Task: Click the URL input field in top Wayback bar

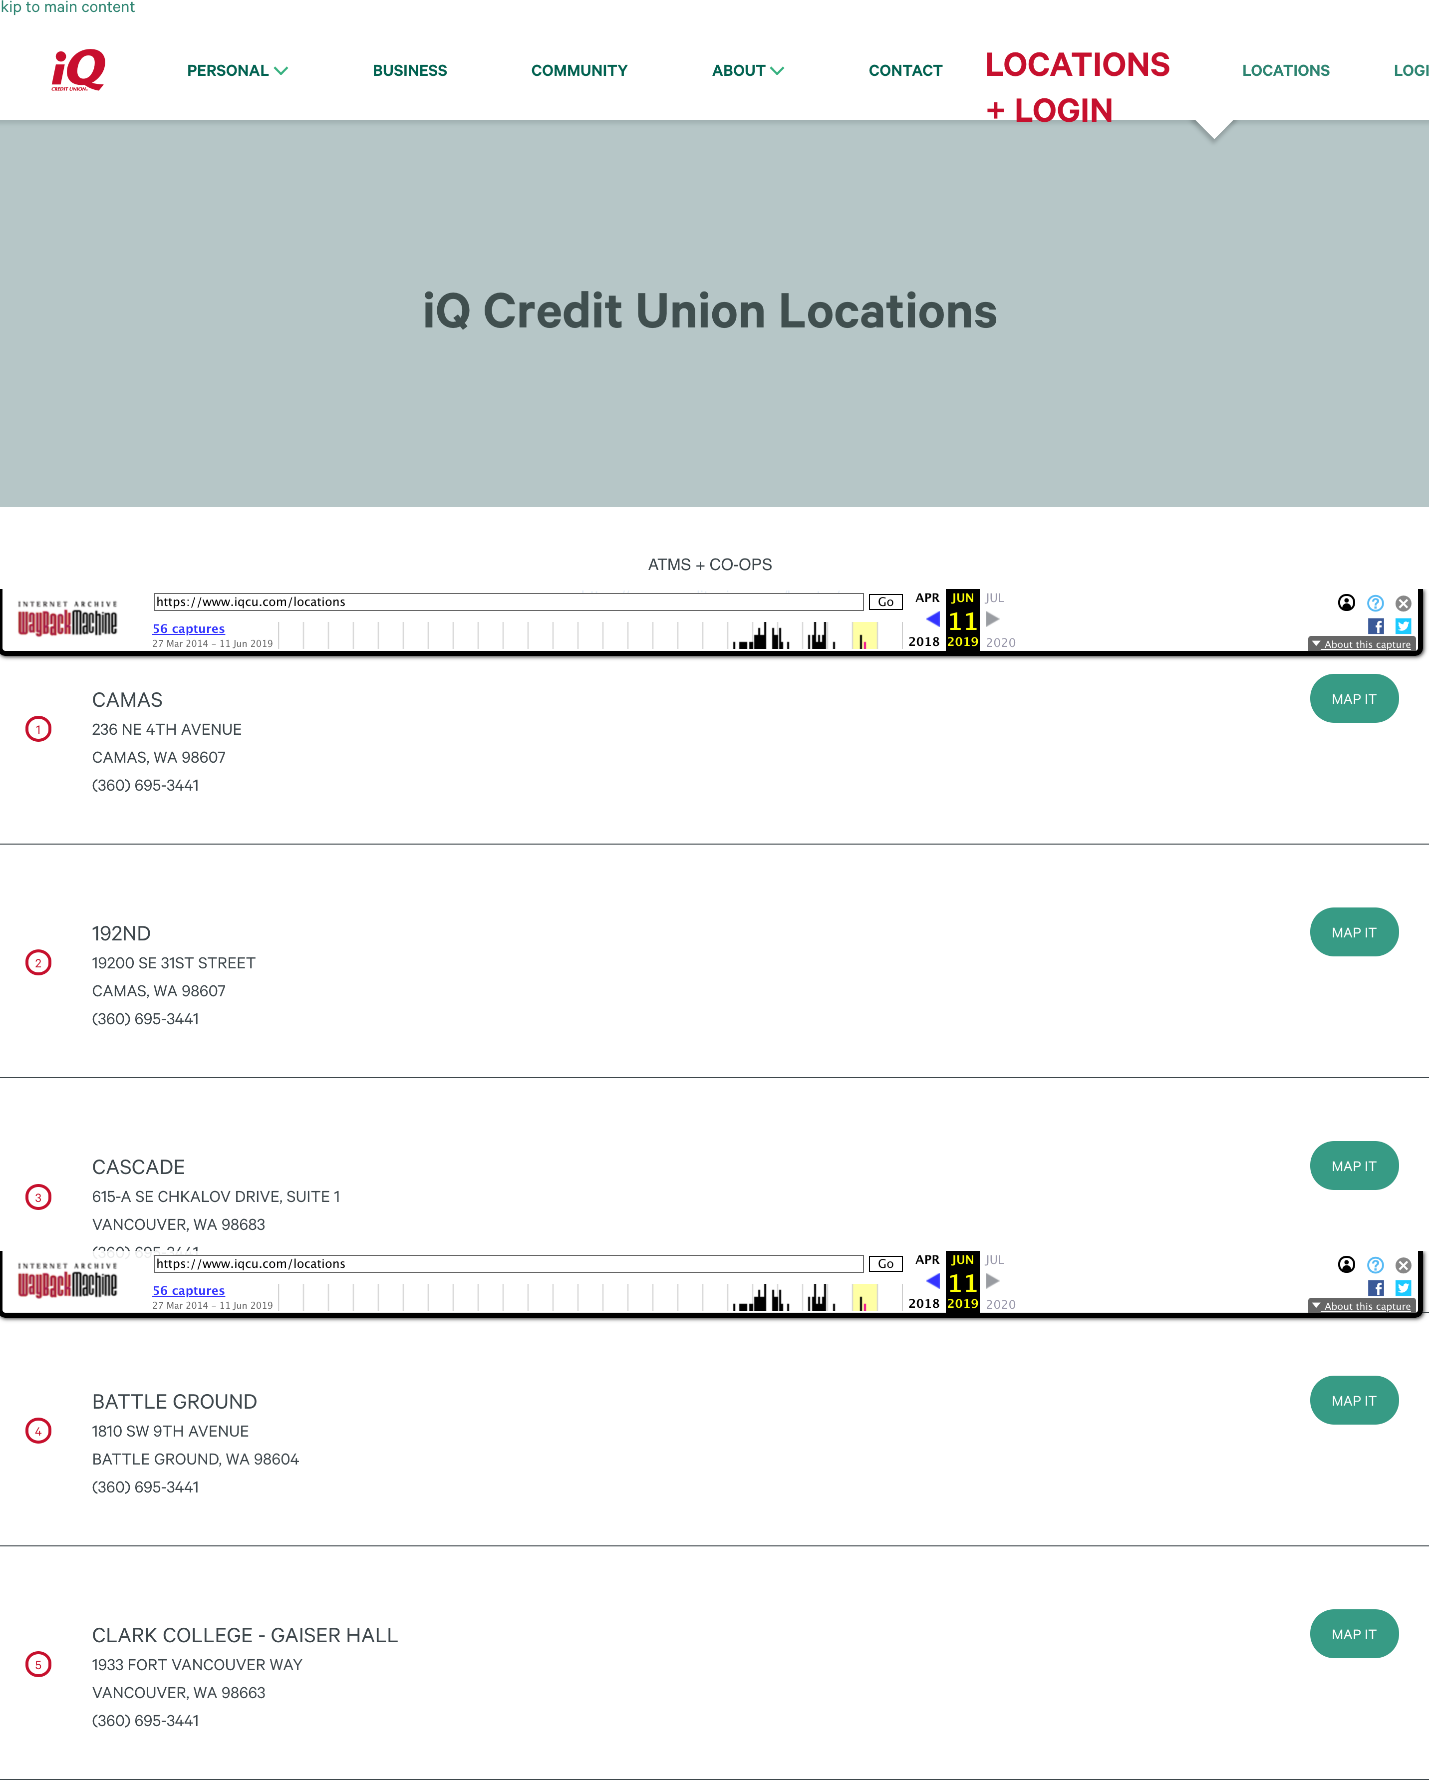Action: pyautogui.click(x=509, y=602)
